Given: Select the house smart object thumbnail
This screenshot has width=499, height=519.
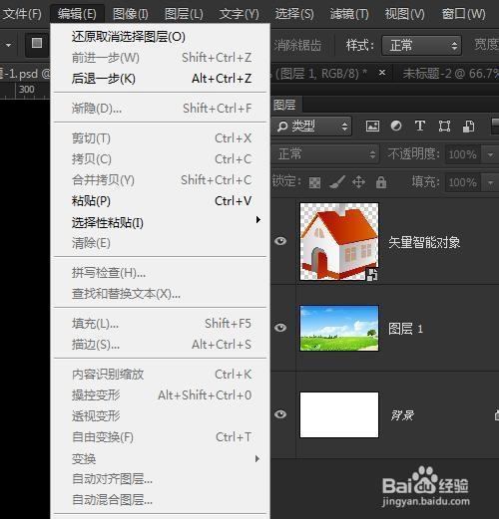Looking at the screenshot, I should 339,241.
